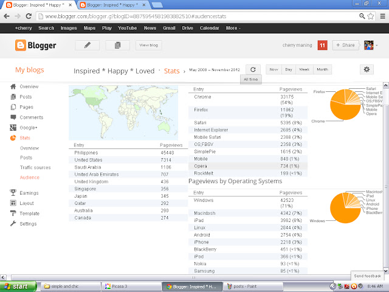Click the Stats pie chart icon
The height and width of the screenshot is (292, 389).
[x=13, y=138]
